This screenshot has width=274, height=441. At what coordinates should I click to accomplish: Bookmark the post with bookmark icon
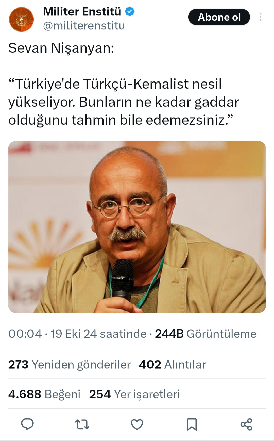tap(192, 424)
